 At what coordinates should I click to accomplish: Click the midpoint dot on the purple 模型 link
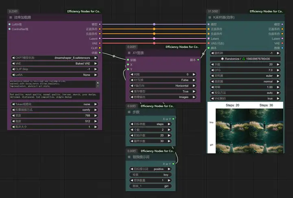point(154,24)
